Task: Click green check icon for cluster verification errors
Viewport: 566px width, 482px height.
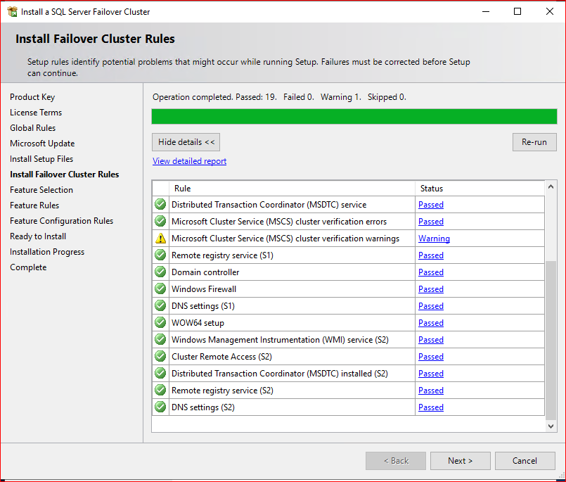Action: [160, 221]
